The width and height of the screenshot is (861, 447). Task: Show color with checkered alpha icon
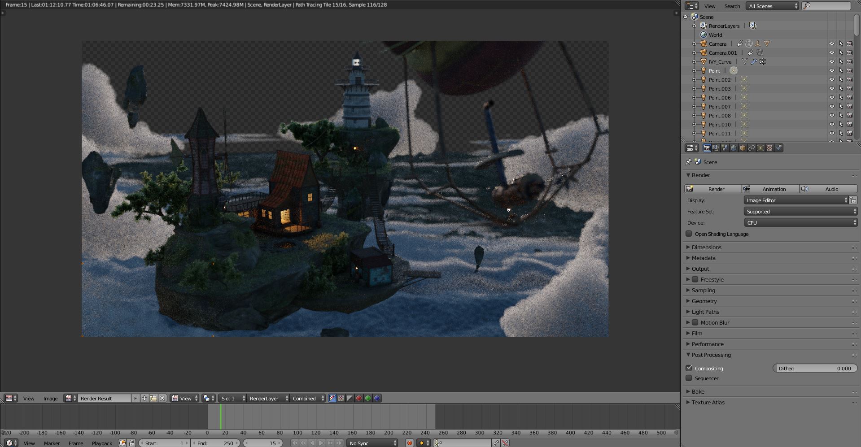click(x=341, y=398)
